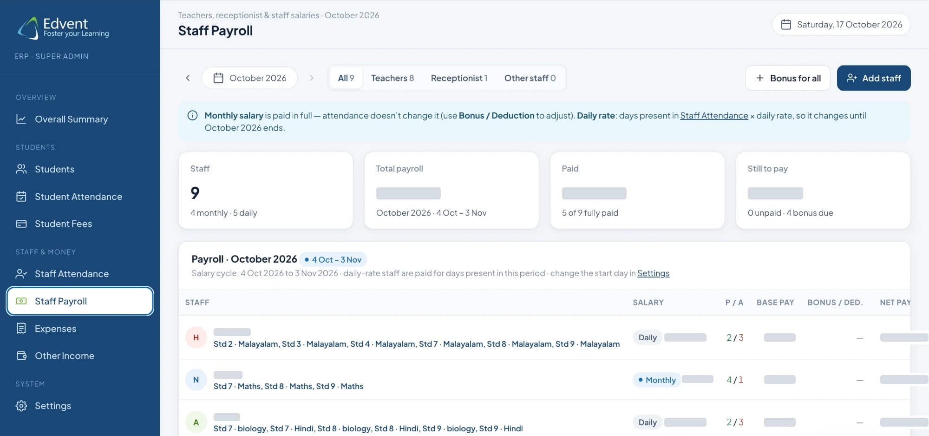Switch to the Receptionist 1 tab

pos(459,78)
